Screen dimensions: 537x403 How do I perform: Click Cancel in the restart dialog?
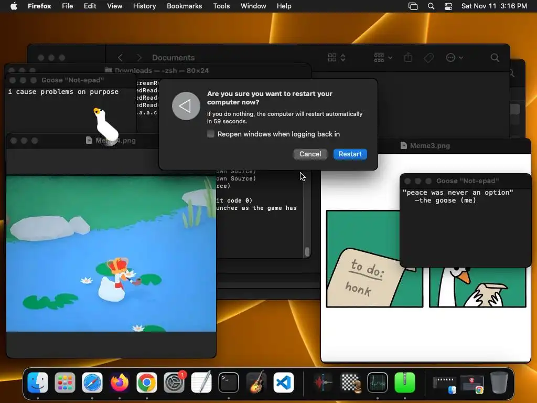pyautogui.click(x=310, y=154)
